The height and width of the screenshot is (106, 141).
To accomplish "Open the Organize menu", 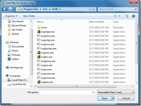I will click(x=11, y=16).
